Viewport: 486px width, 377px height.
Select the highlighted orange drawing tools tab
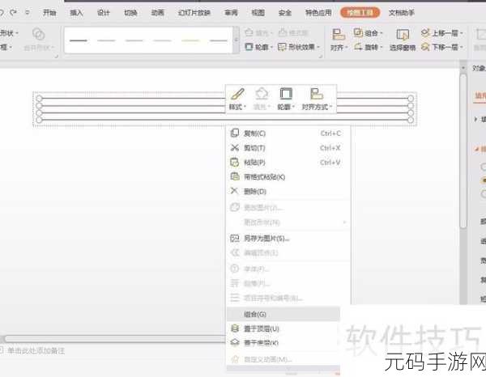(360, 13)
